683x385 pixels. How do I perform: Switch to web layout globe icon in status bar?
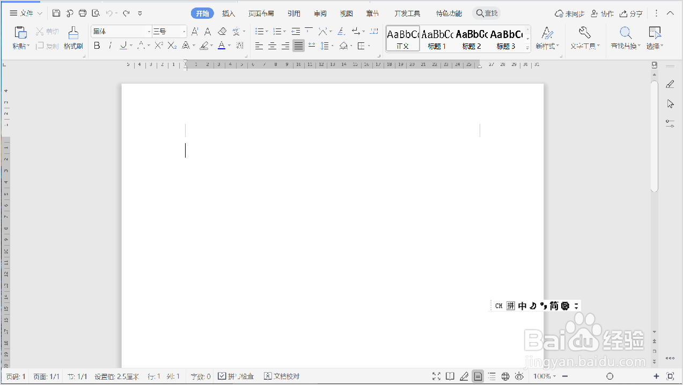click(x=505, y=376)
